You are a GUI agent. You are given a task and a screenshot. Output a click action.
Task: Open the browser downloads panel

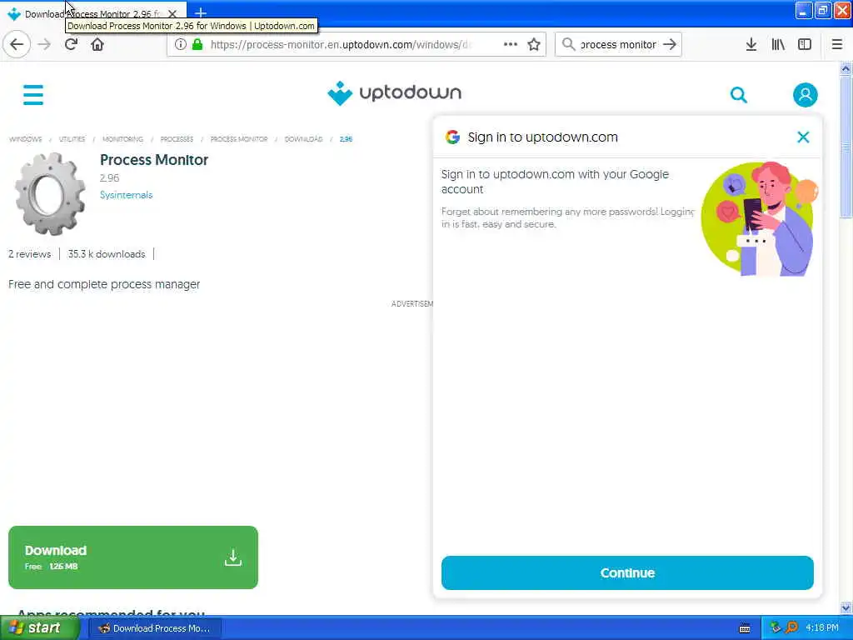point(751,45)
